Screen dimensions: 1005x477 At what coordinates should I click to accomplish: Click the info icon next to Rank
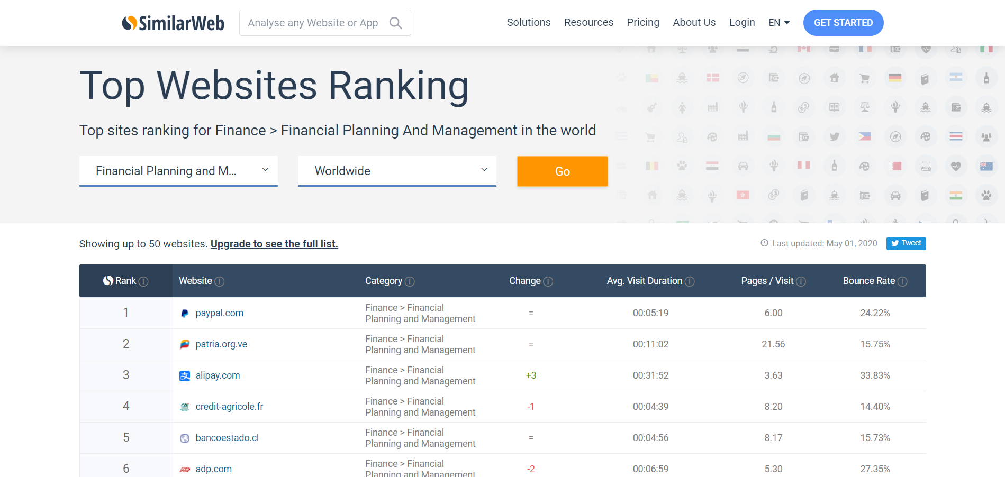143,281
